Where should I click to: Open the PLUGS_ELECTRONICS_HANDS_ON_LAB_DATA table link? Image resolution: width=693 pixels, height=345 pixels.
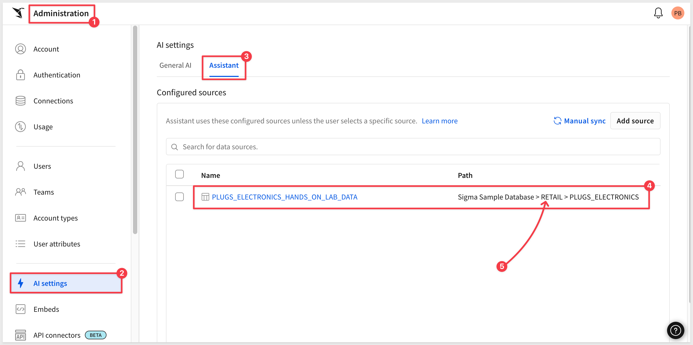284,197
